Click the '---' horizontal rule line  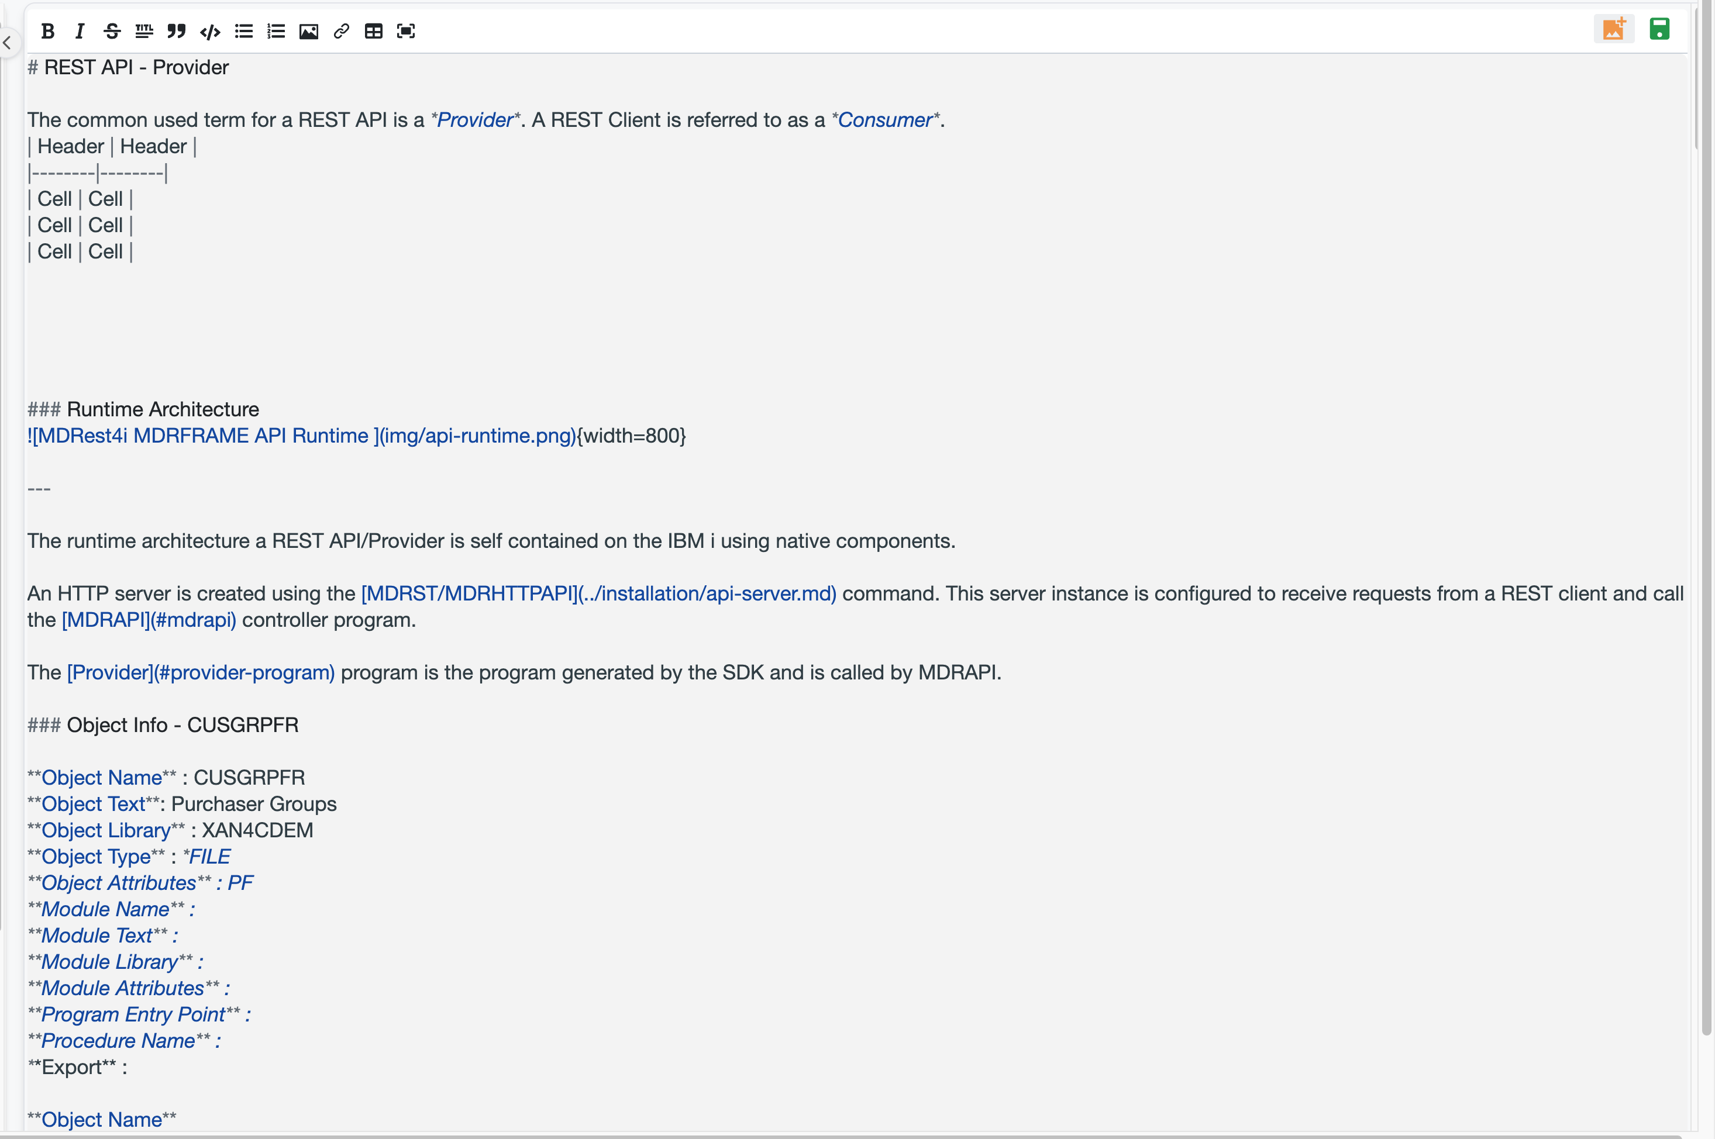39,488
